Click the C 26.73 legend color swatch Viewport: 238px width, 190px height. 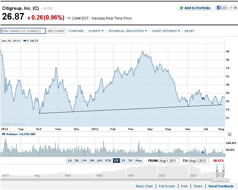25,41
